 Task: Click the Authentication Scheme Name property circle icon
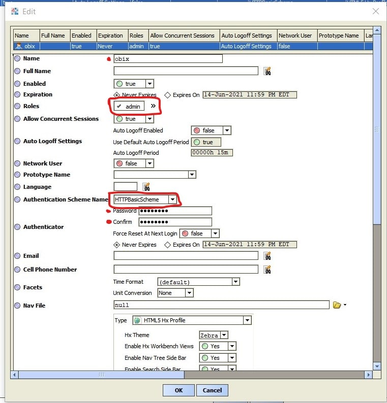click(17, 199)
